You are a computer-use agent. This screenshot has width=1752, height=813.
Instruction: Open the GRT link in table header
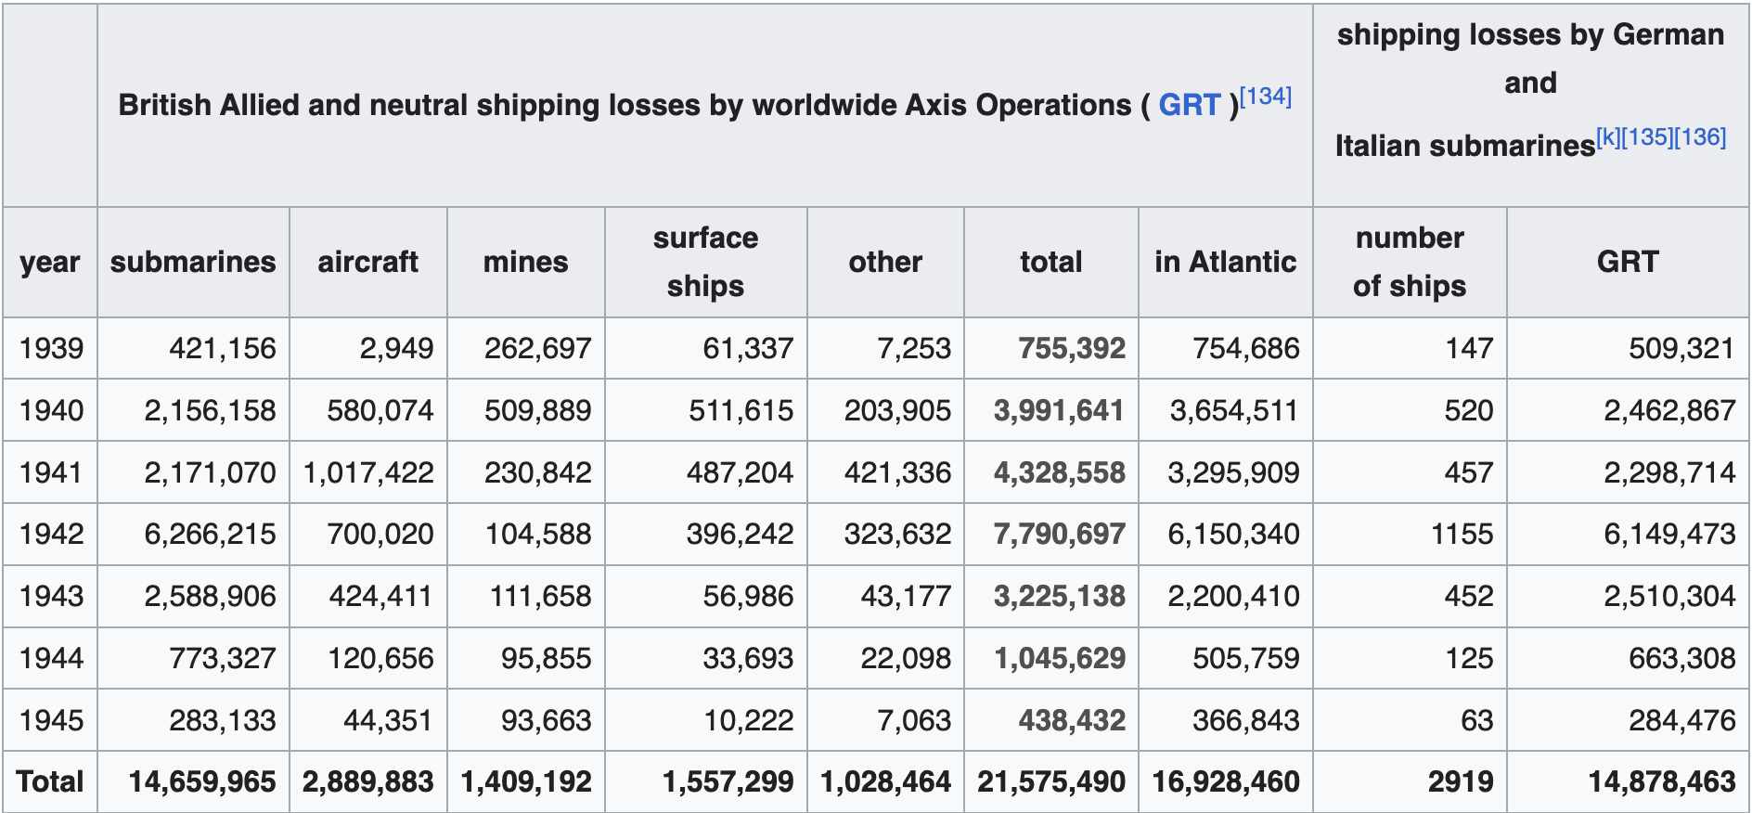click(1189, 106)
